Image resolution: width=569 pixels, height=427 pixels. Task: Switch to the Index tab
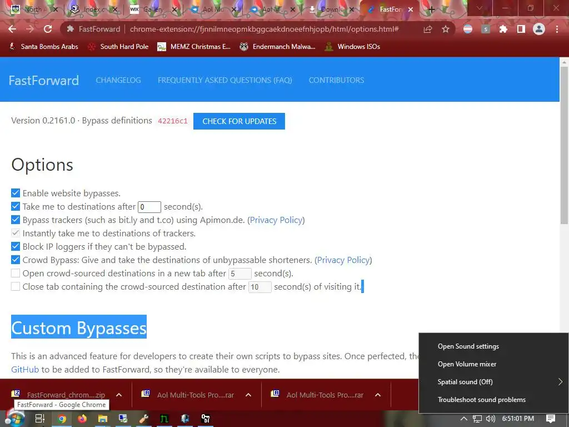point(93,9)
